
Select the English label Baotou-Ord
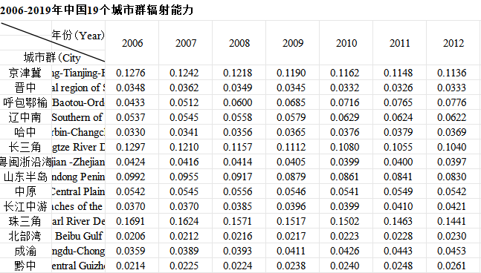pyautogui.click(x=79, y=102)
